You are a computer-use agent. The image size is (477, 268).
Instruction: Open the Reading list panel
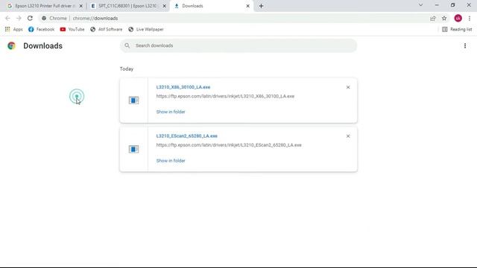coord(457,30)
